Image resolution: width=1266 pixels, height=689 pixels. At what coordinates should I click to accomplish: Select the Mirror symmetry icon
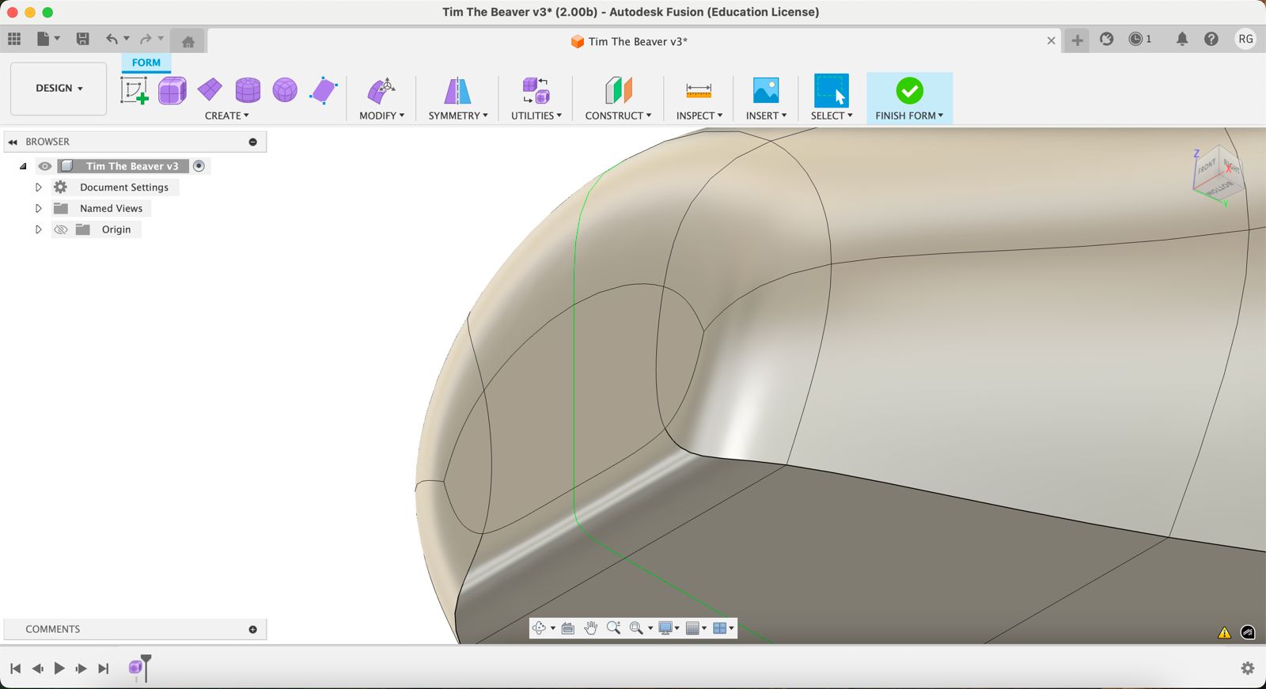pos(457,91)
